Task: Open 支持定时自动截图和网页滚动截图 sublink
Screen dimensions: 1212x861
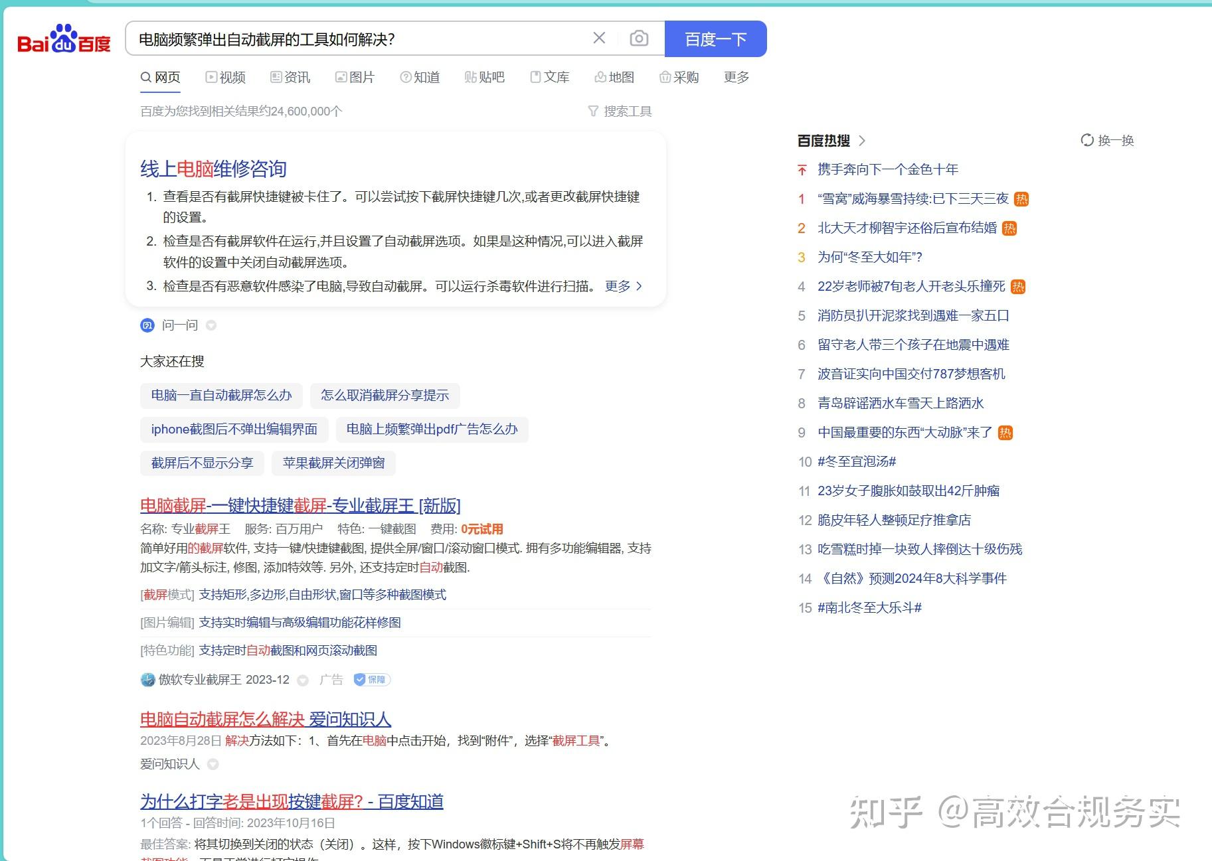Action: coord(288,651)
